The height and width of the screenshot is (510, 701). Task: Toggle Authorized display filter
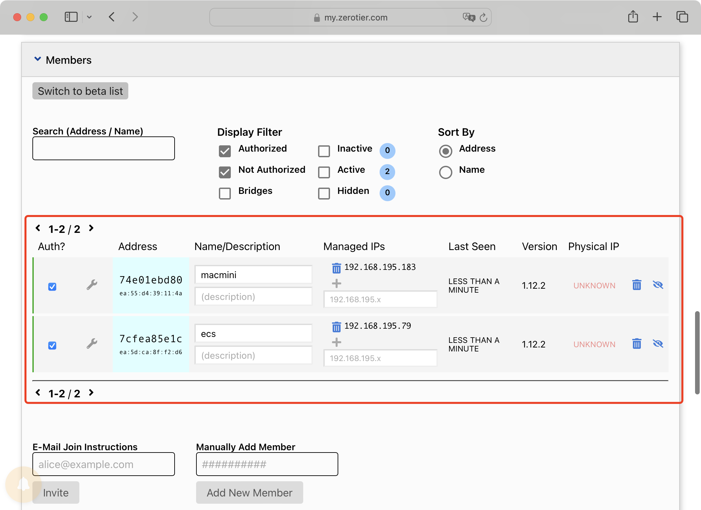225,151
